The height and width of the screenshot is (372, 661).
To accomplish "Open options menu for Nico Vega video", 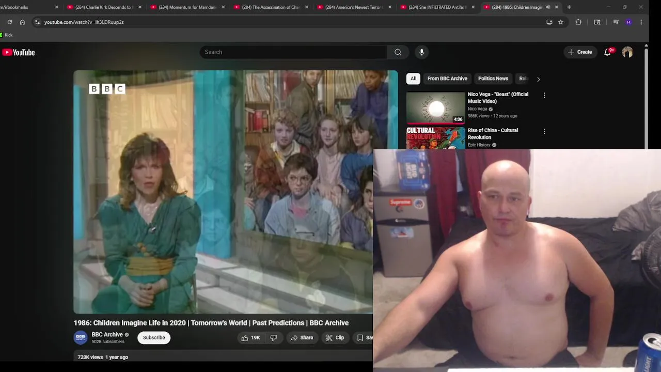I will pos(544,96).
